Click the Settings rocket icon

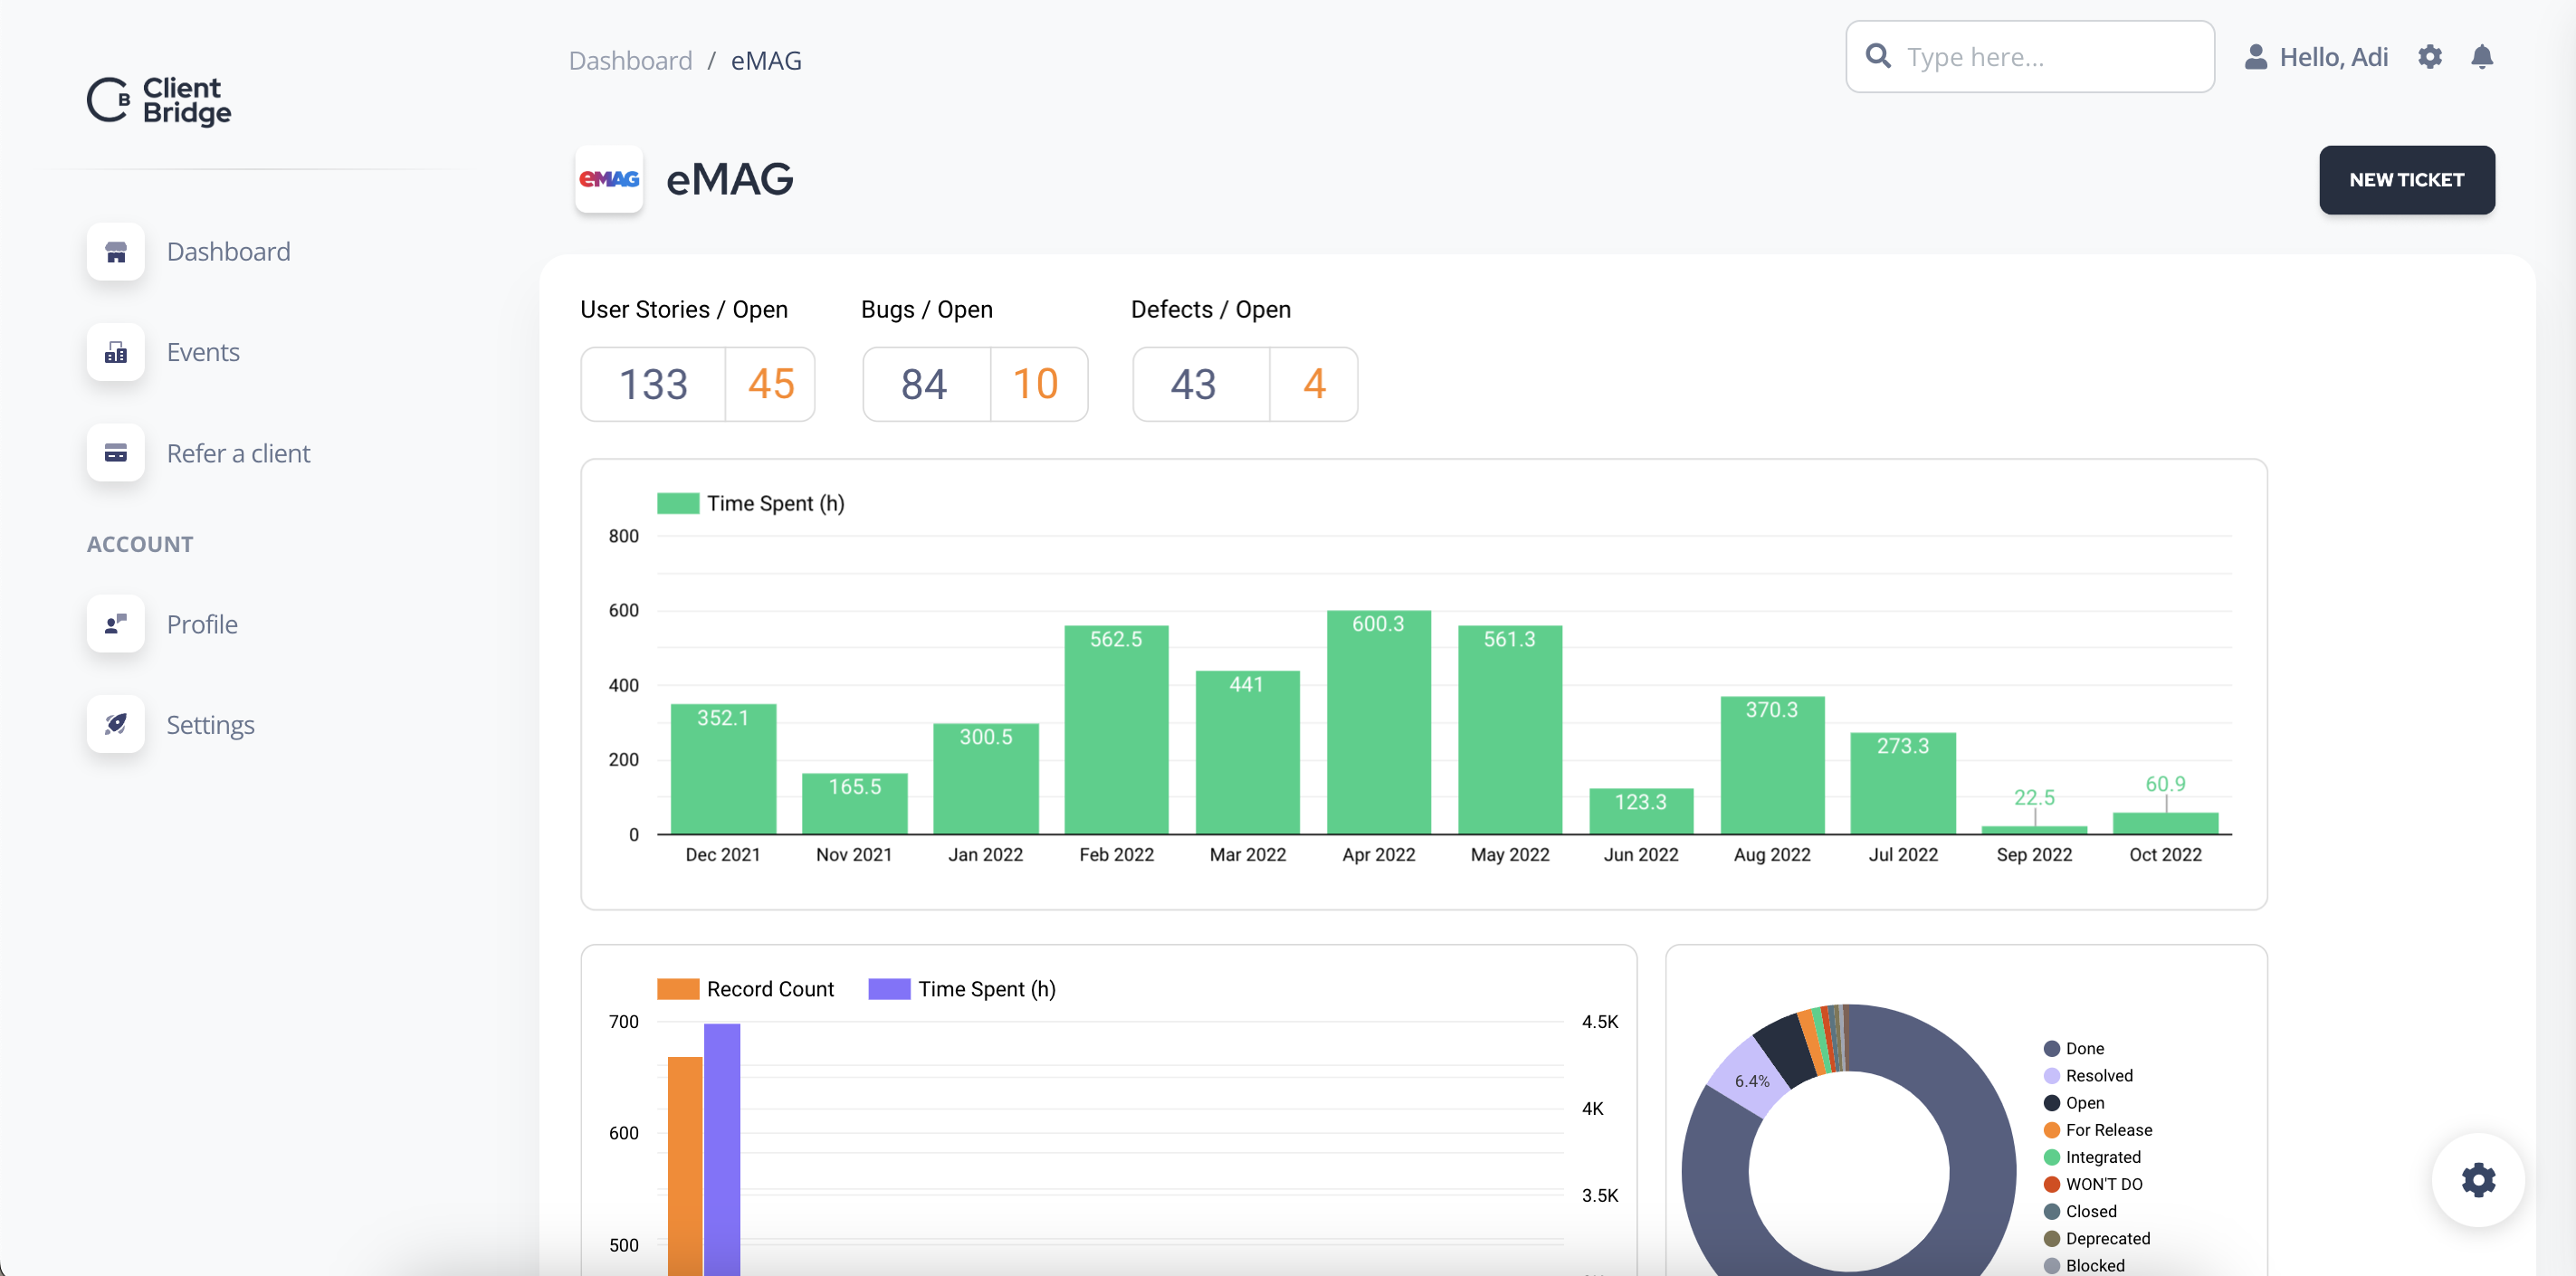pos(116,724)
